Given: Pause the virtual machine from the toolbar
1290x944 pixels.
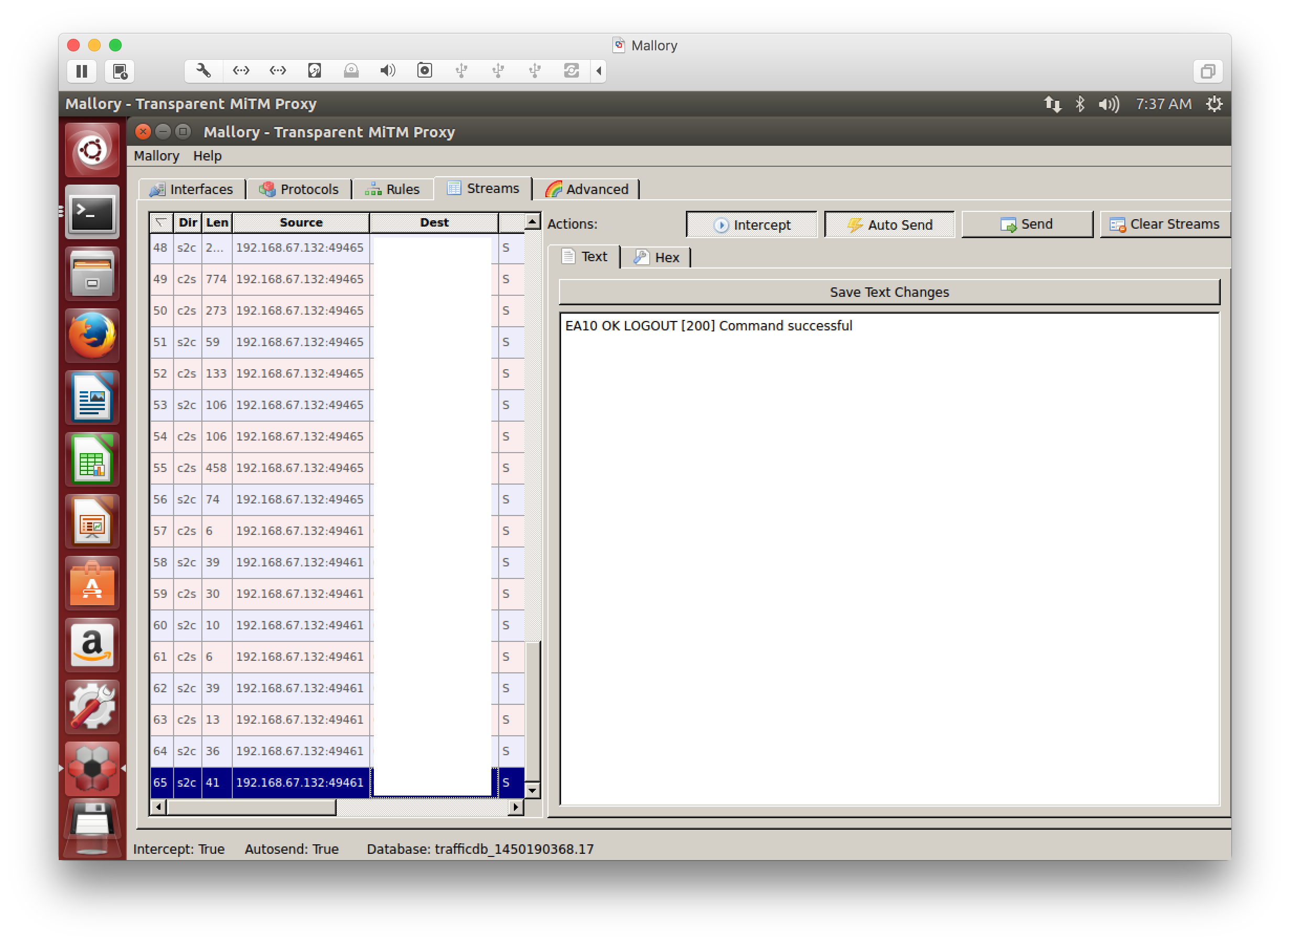Looking at the screenshot, I should (82, 71).
